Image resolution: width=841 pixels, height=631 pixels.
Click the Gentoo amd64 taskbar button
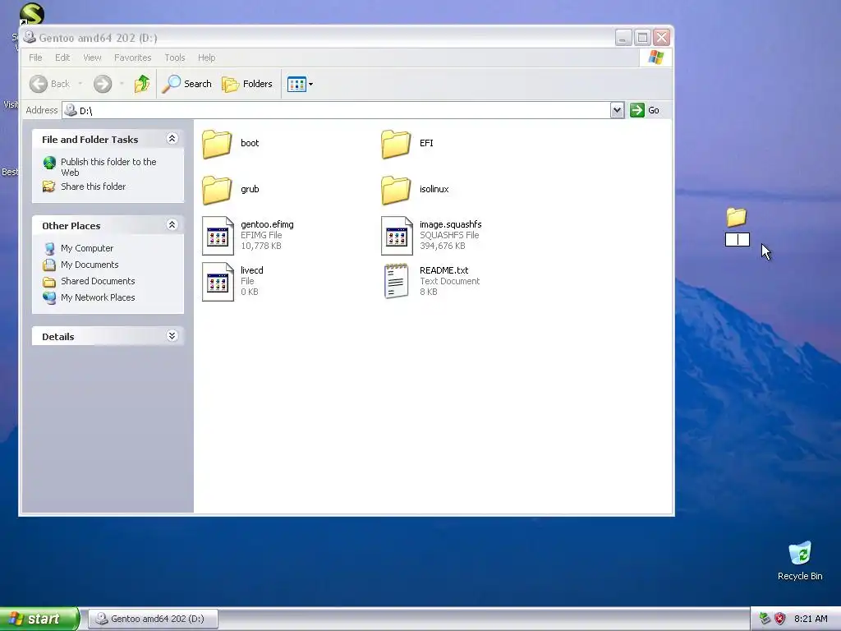[153, 619]
